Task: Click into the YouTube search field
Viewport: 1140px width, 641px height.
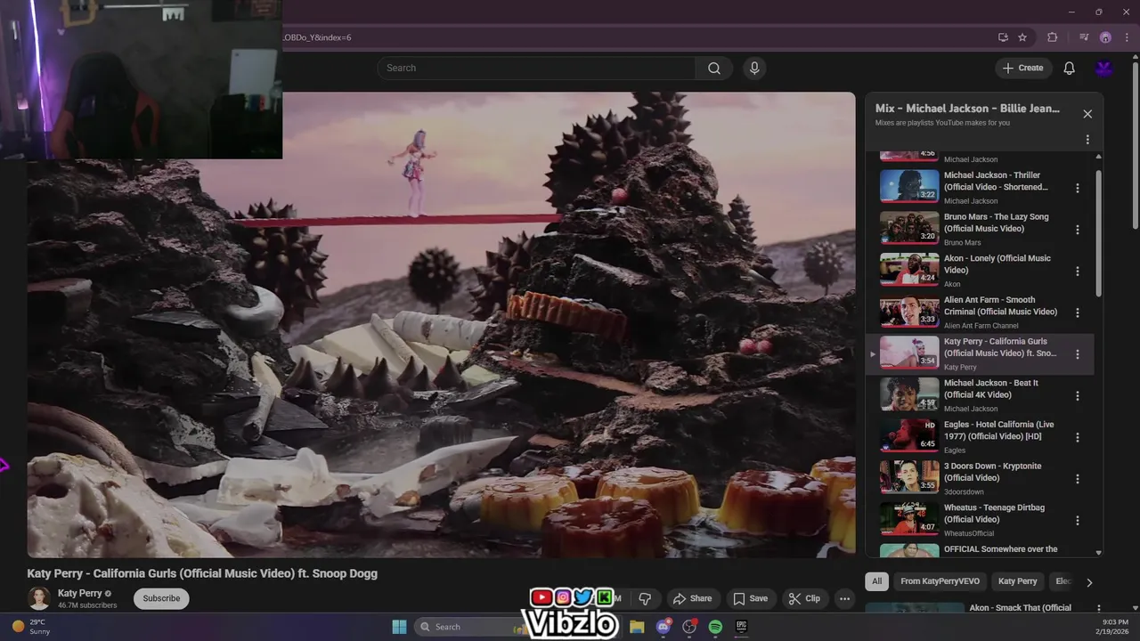Action: click(536, 69)
